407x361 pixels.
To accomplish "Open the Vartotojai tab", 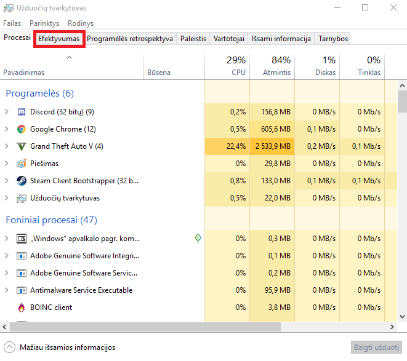I will [x=228, y=39].
